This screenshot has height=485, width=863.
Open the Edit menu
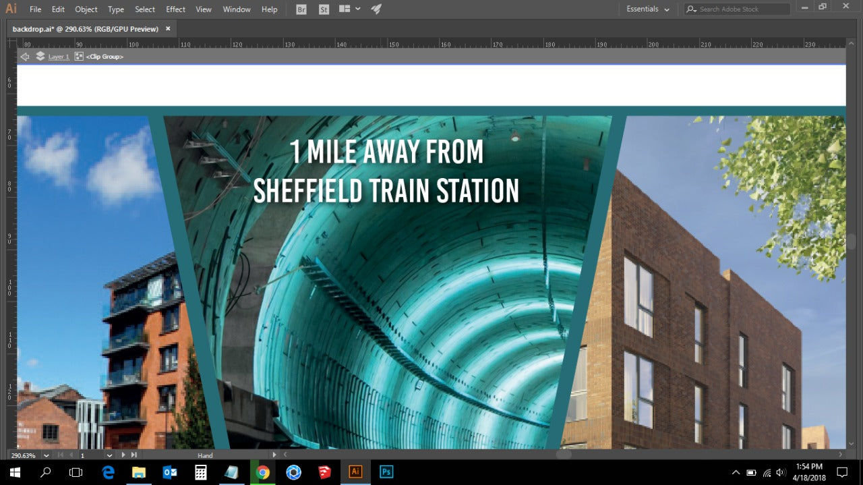click(58, 9)
